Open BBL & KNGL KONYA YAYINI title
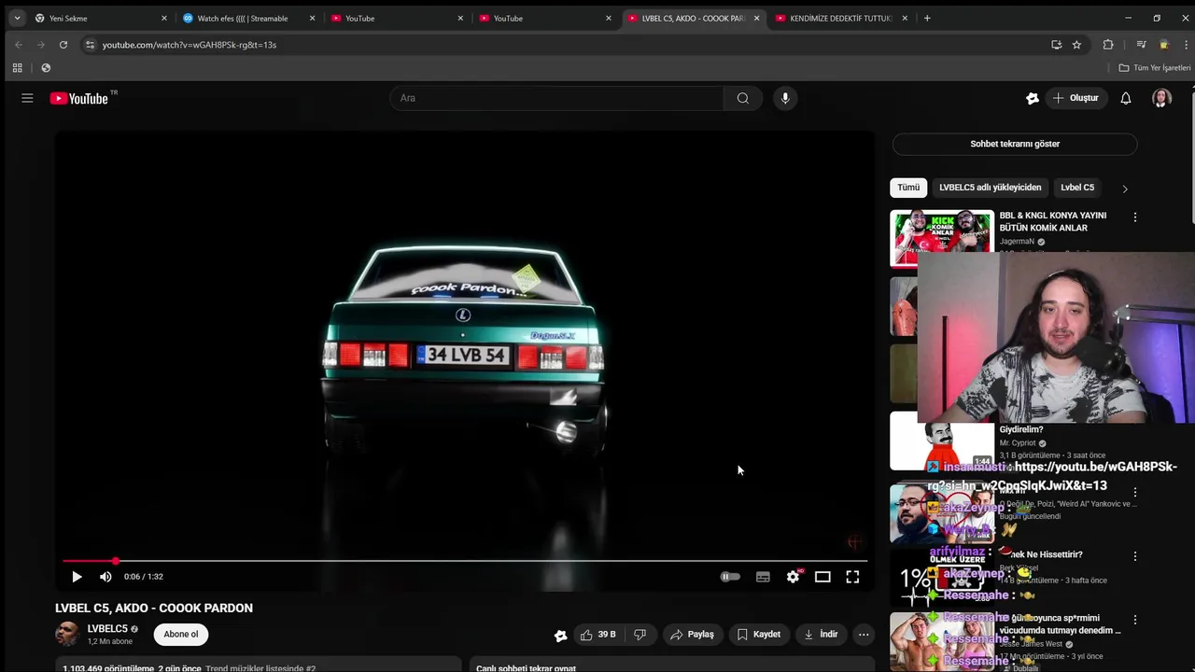 tap(1052, 221)
